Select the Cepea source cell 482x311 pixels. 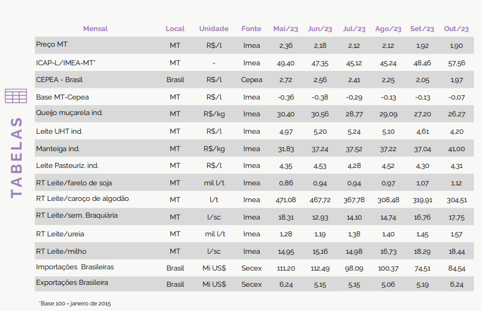point(251,80)
